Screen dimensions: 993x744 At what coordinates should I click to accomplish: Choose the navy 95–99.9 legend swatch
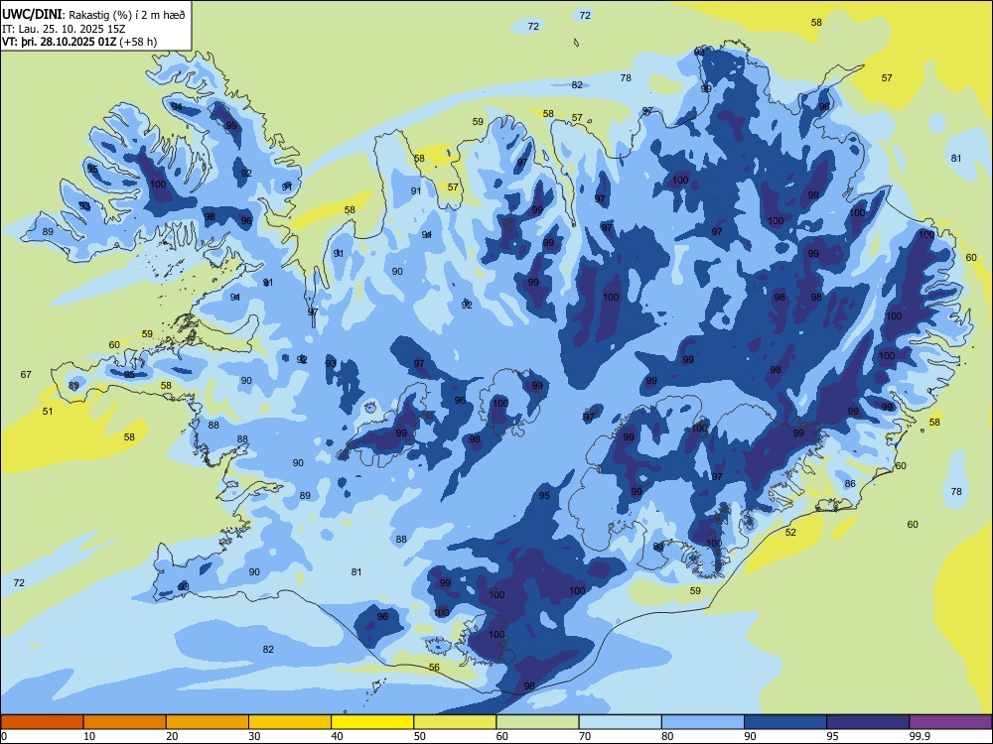point(868,722)
